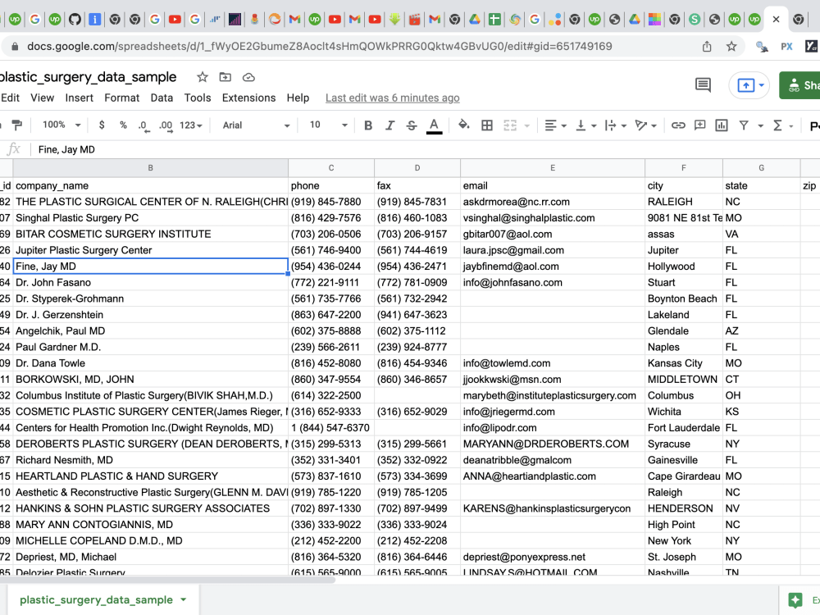The width and height of the screenshot is (820, 615).
Task: Click the green Share button
Action: coord(799,84)
